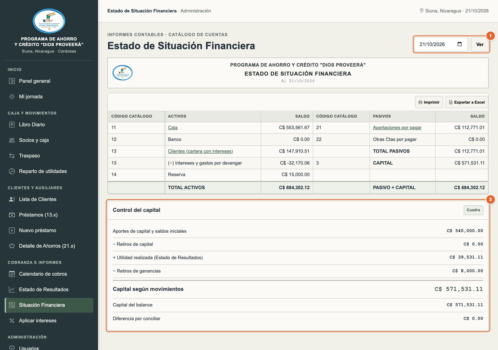
Task: Select the TOTAL ACTIVOS value C$ 684,302.12
Action: pos(294,188)
